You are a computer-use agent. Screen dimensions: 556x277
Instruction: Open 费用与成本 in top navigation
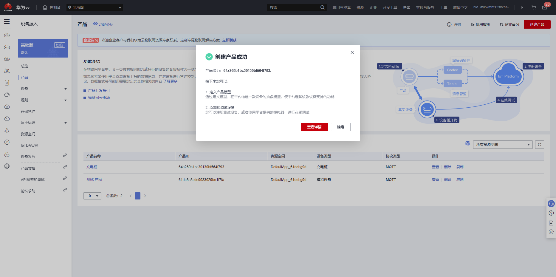[x=342, y=8]
